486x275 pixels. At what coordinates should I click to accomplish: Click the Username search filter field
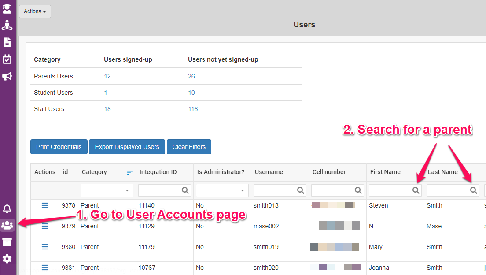276,190
